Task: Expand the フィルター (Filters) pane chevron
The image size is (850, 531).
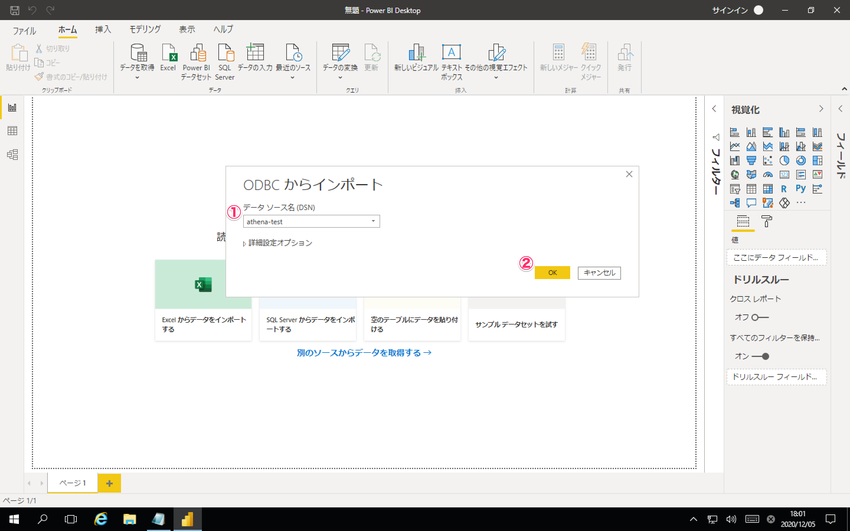Action: tap(714, 109)
